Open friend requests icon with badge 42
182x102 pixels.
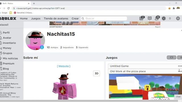(x=157, y=18)
